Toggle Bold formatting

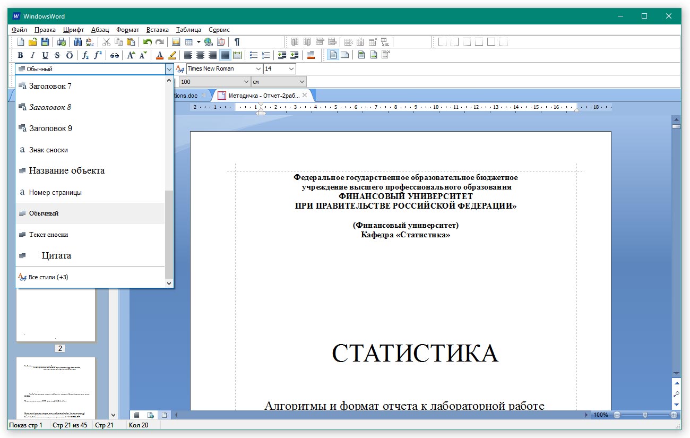[x=20, y=55]
